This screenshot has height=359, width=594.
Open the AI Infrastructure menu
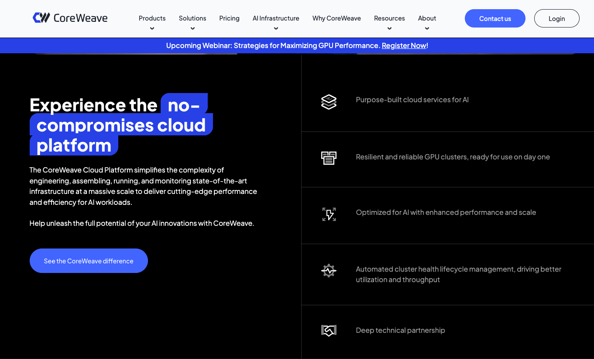coord(276,18)
